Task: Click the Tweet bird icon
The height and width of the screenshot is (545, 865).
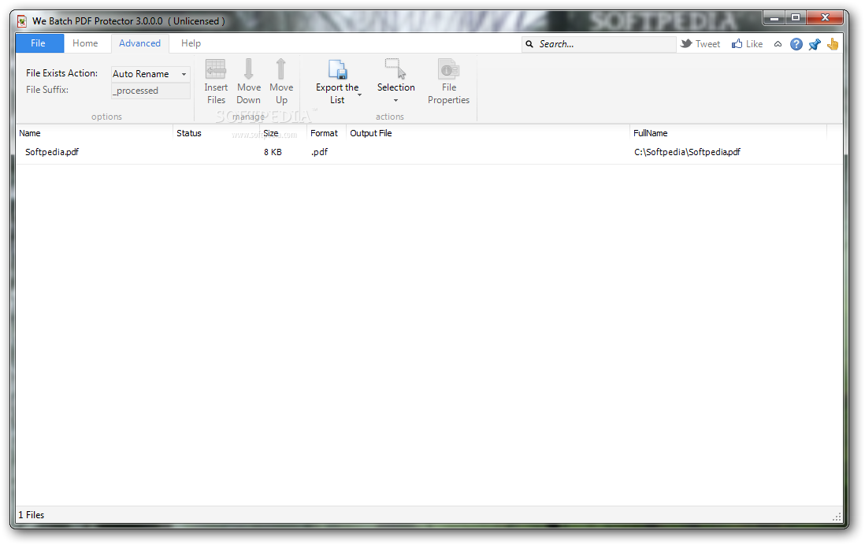Action: [686, 43]
